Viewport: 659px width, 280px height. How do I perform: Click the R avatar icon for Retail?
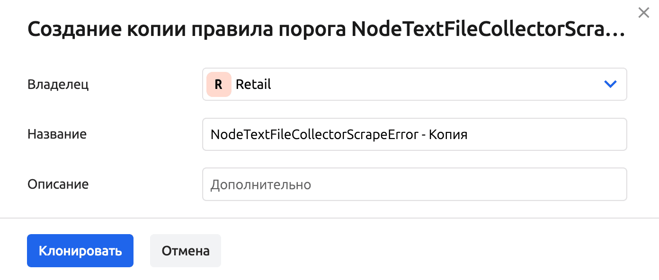pyautogui.click(x=218, y=85)
